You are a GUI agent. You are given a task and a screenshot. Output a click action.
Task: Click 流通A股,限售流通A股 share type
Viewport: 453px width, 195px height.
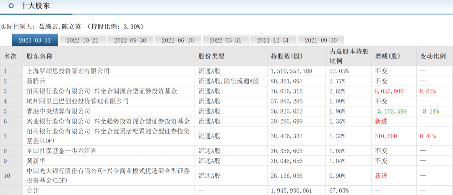point(229,81)
